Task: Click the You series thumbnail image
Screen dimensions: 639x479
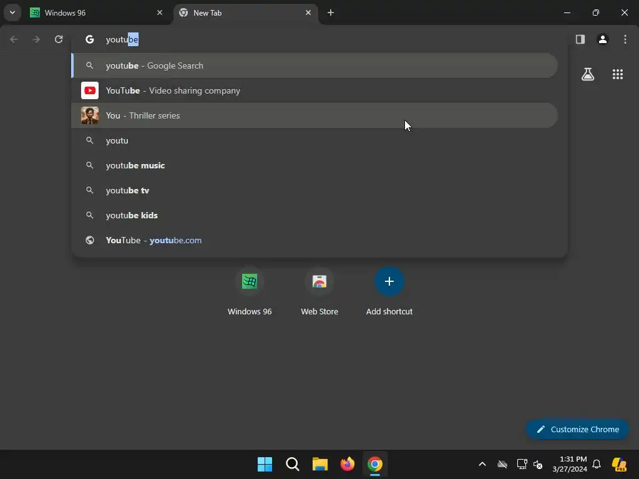Action: [90, 115]
